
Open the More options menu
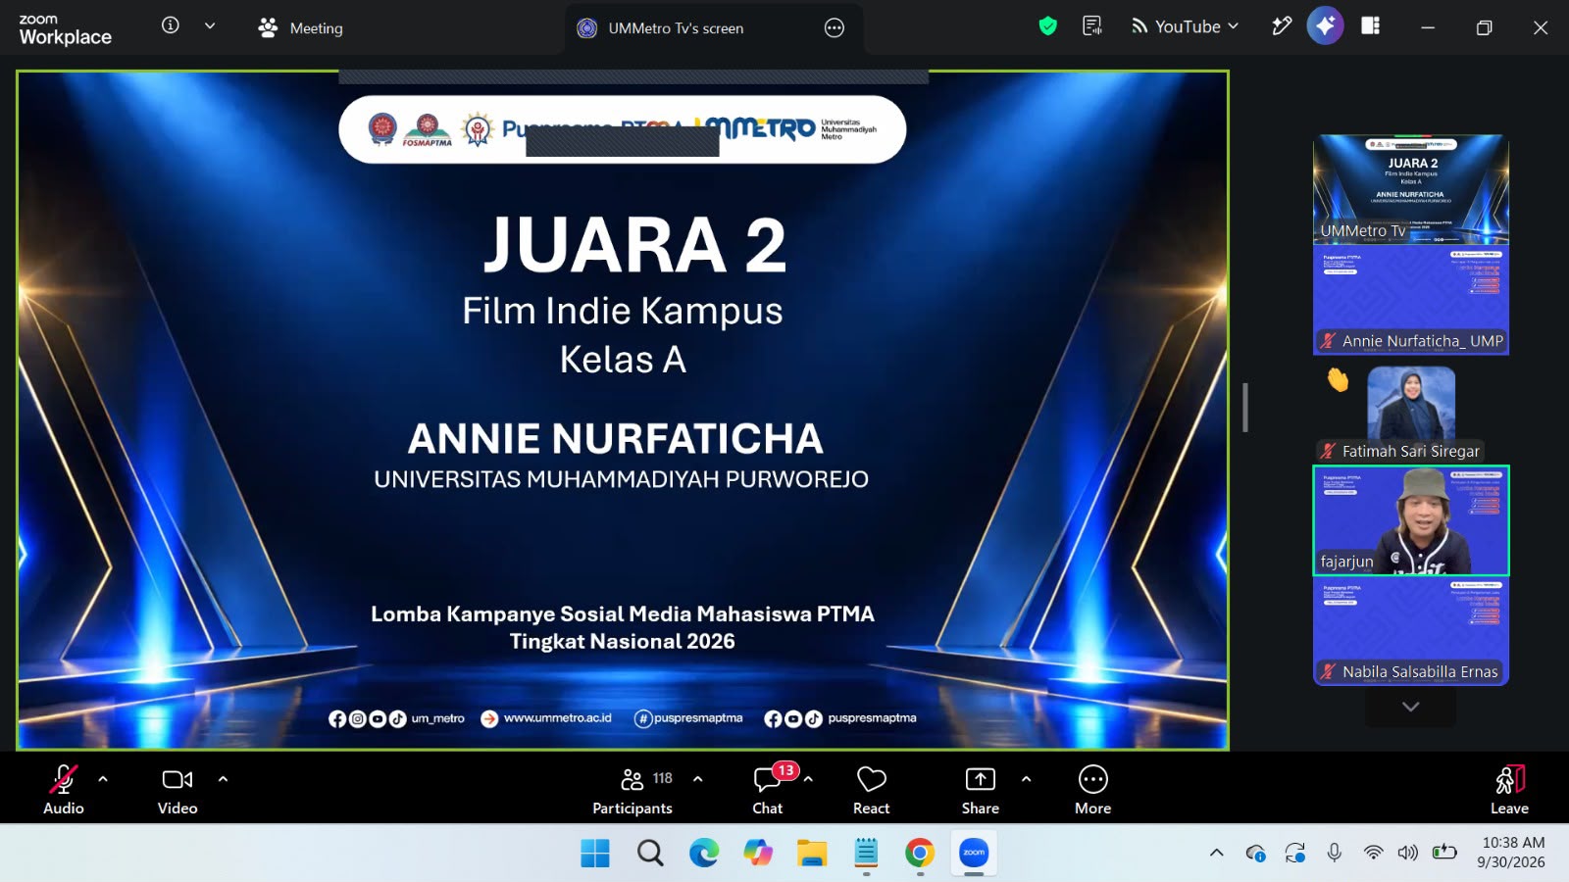pyautogui.click(x=1093, y=789)
